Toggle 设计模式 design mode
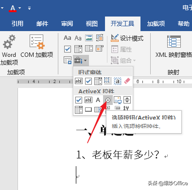The width and height of the screenshot is (192, 190). (x=127, y=38)
